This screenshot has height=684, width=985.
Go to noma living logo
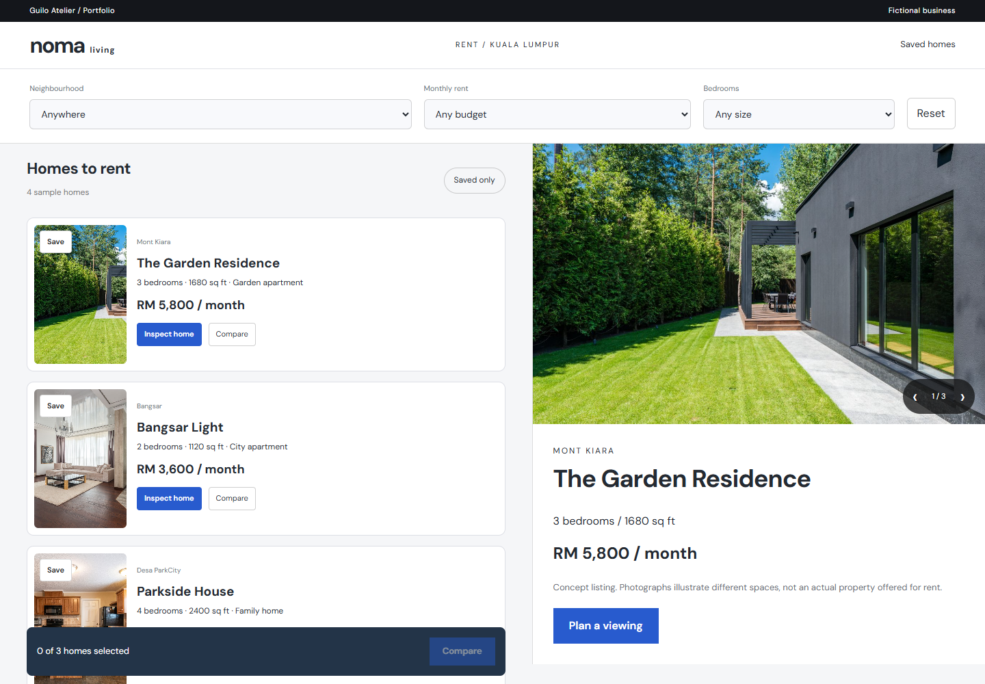click(73, 46)
